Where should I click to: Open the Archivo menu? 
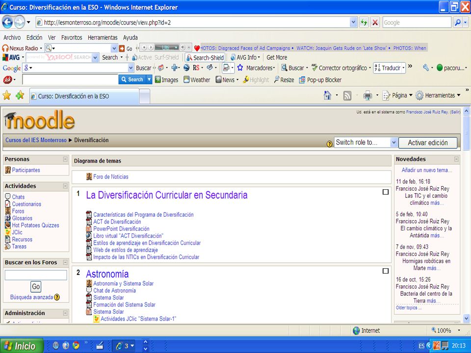[x=12, y=38]
